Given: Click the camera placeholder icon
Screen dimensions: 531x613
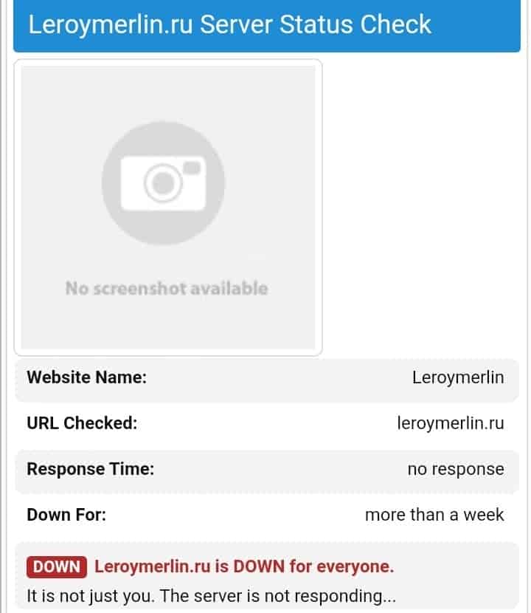Looking at the screenshot, I should (163, 183).
